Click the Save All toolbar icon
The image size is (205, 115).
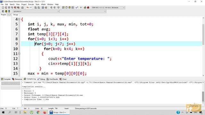[x=12, y=8]
